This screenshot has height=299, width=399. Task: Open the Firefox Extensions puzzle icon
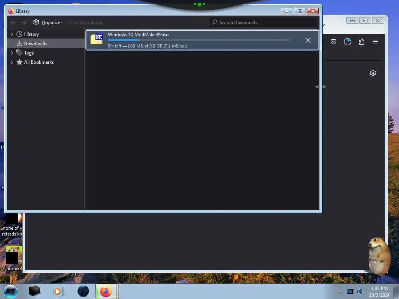pyautogui.click(x=362, y=42)
